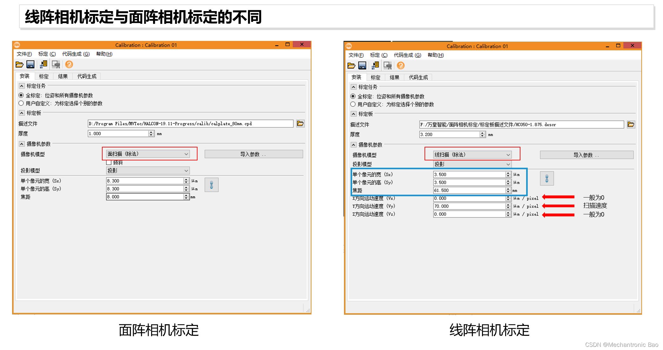Screen dimensions: 663x350
Task: Click the code generation toolbar icon
Action: pyautogui.click(x=44, y=64)
